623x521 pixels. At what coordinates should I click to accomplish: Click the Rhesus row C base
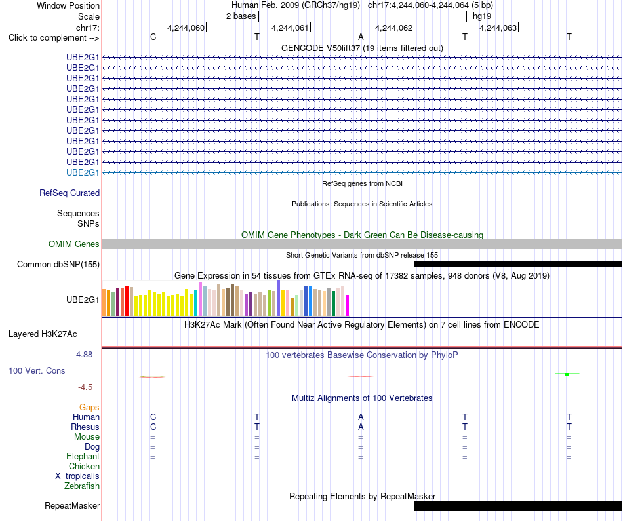tap(153, 427)
